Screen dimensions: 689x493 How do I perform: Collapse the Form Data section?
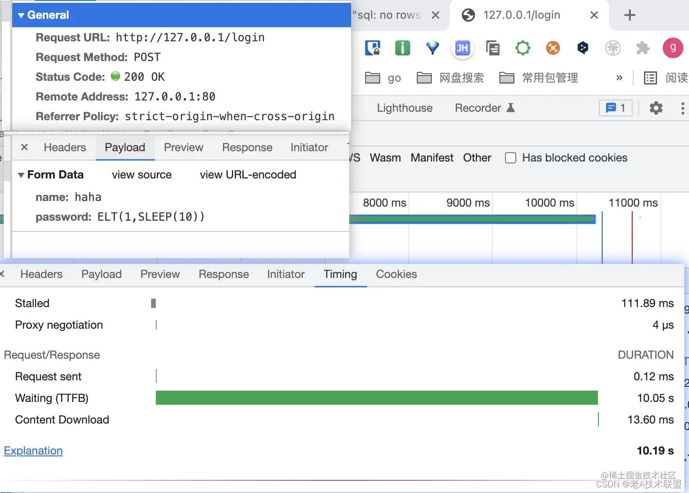coord(21,175)
